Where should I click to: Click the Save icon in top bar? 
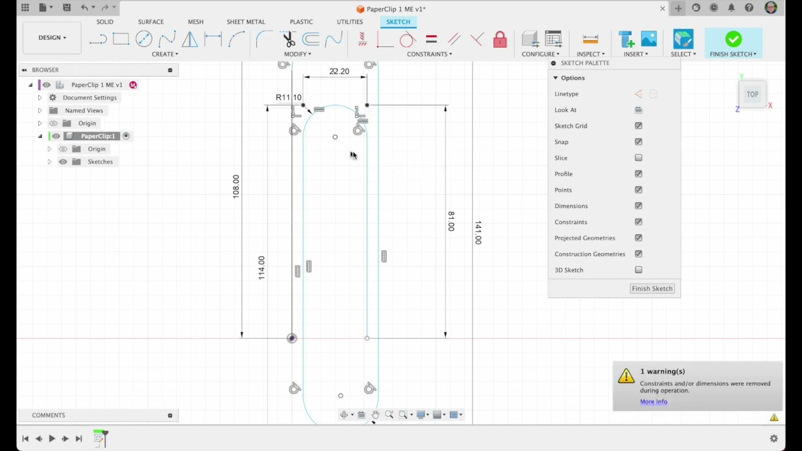[x=67, y=8]
